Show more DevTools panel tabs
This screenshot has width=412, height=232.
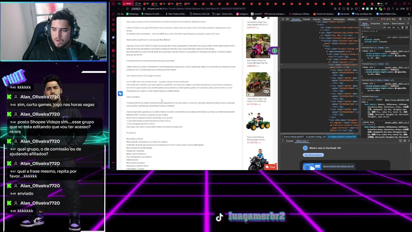(371, 19)
